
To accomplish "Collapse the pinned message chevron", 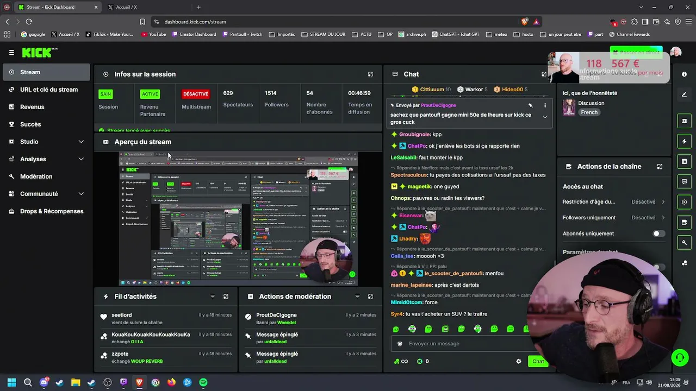I will (x=545, y=117).
